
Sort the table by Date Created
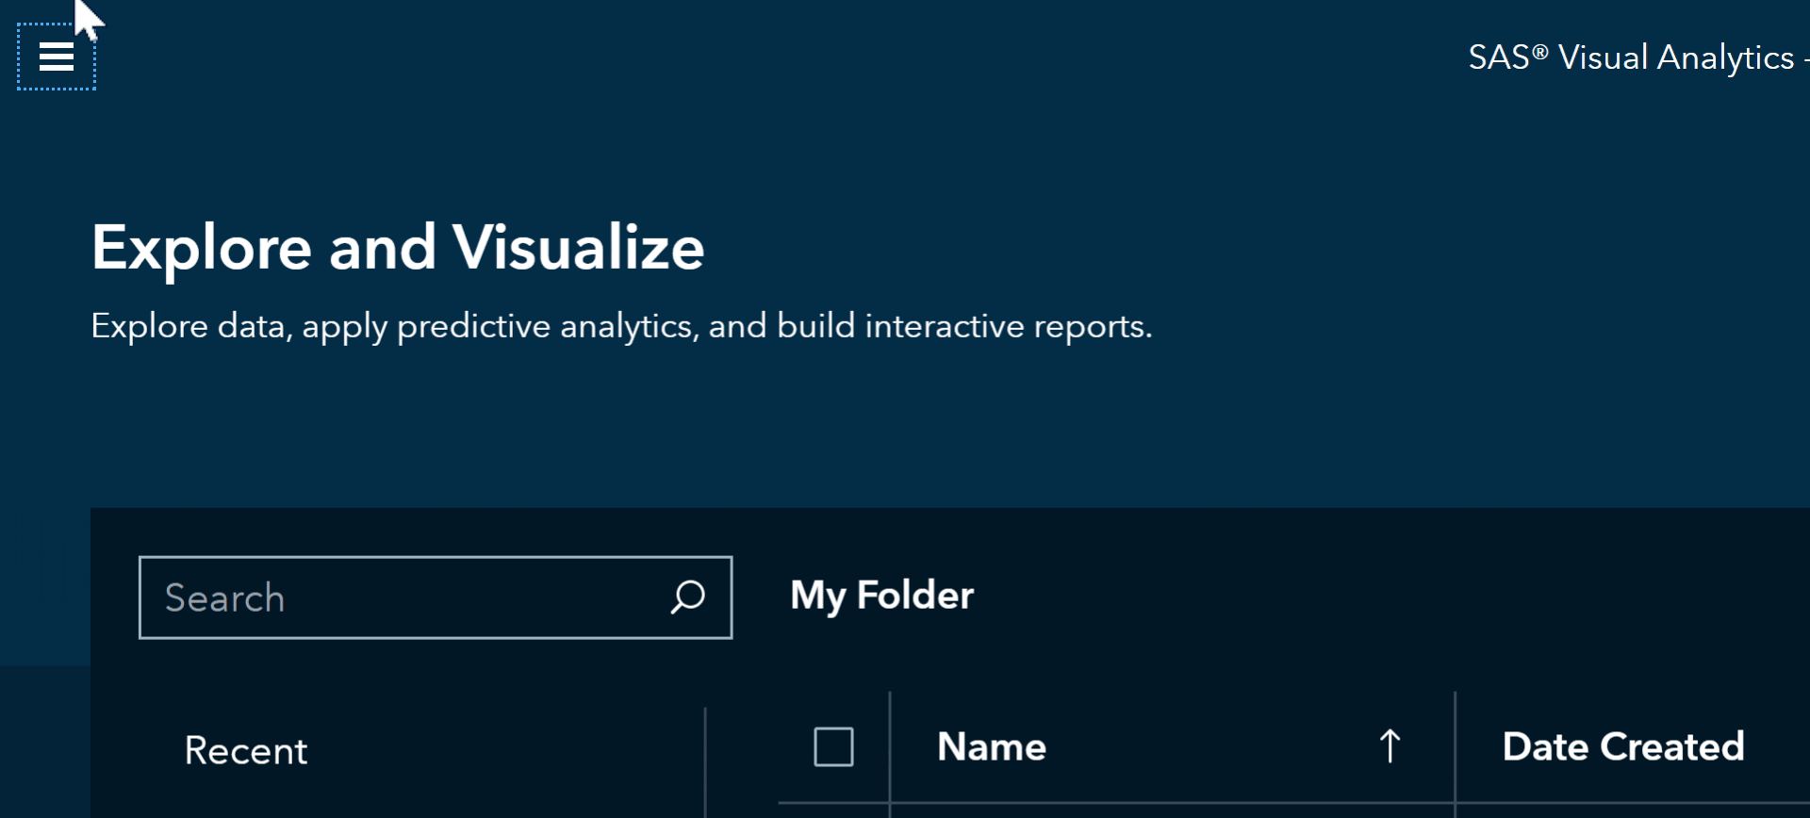pos(1622,746)
